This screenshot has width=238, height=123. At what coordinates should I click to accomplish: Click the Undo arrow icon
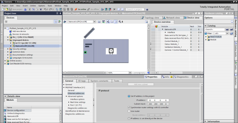(x=45, y=9)
